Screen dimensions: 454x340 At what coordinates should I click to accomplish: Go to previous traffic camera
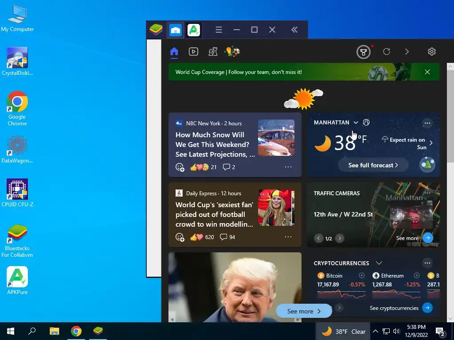(x=318, y=238)
